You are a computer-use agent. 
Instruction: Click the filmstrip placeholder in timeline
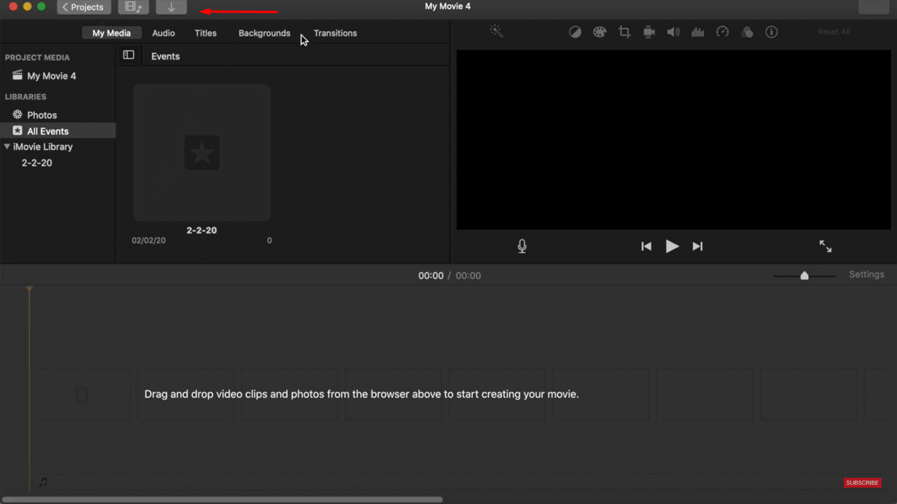tap(82, 395)
